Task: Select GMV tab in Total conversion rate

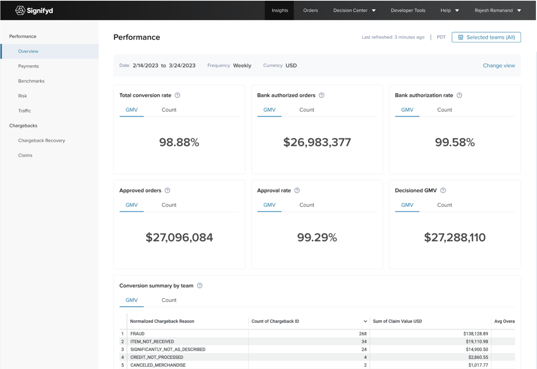Action: [132, 110]
